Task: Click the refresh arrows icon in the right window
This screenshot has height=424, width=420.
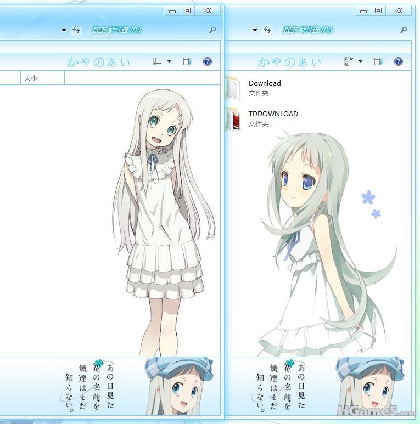Action: 267,30
